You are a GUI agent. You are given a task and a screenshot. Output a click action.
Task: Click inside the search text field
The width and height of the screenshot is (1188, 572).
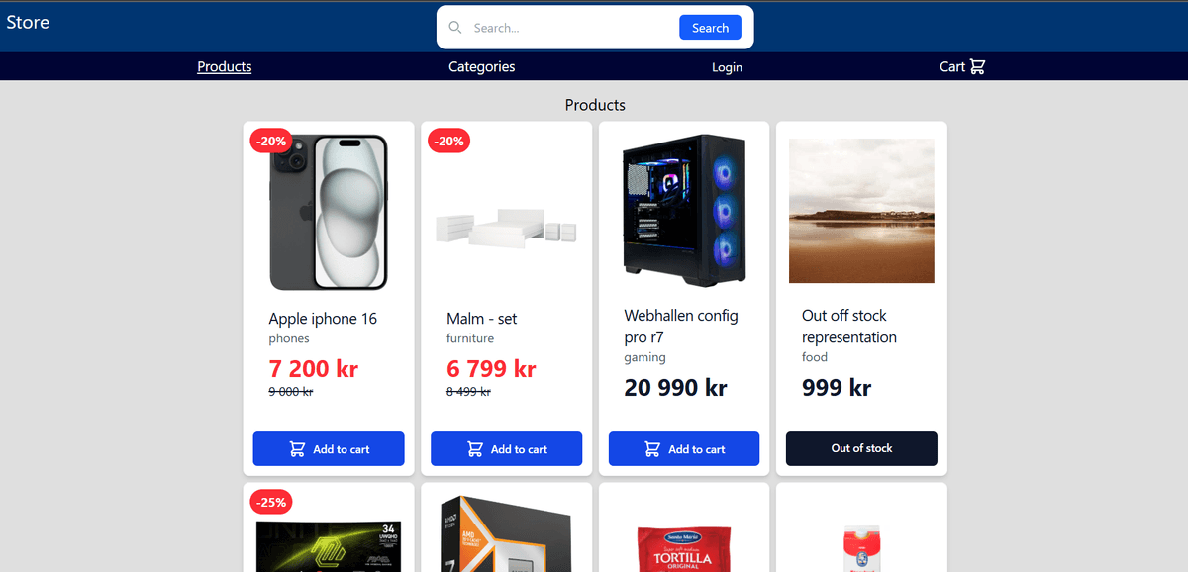pyautogui.click(x=564, y=27)
